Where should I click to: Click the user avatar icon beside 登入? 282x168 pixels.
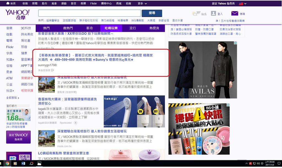(x=213, y=13)
